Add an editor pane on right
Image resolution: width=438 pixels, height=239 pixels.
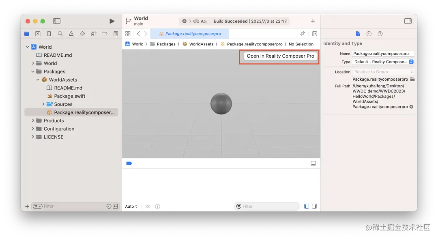click(x=315, y=34)
